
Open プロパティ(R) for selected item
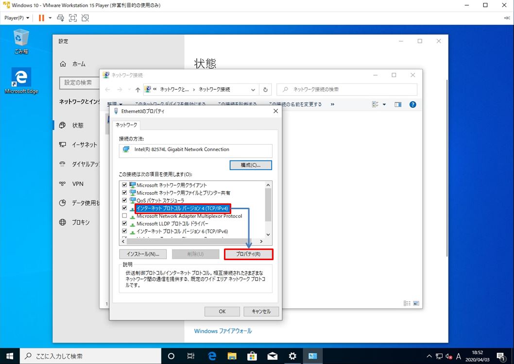click(248, 254)
